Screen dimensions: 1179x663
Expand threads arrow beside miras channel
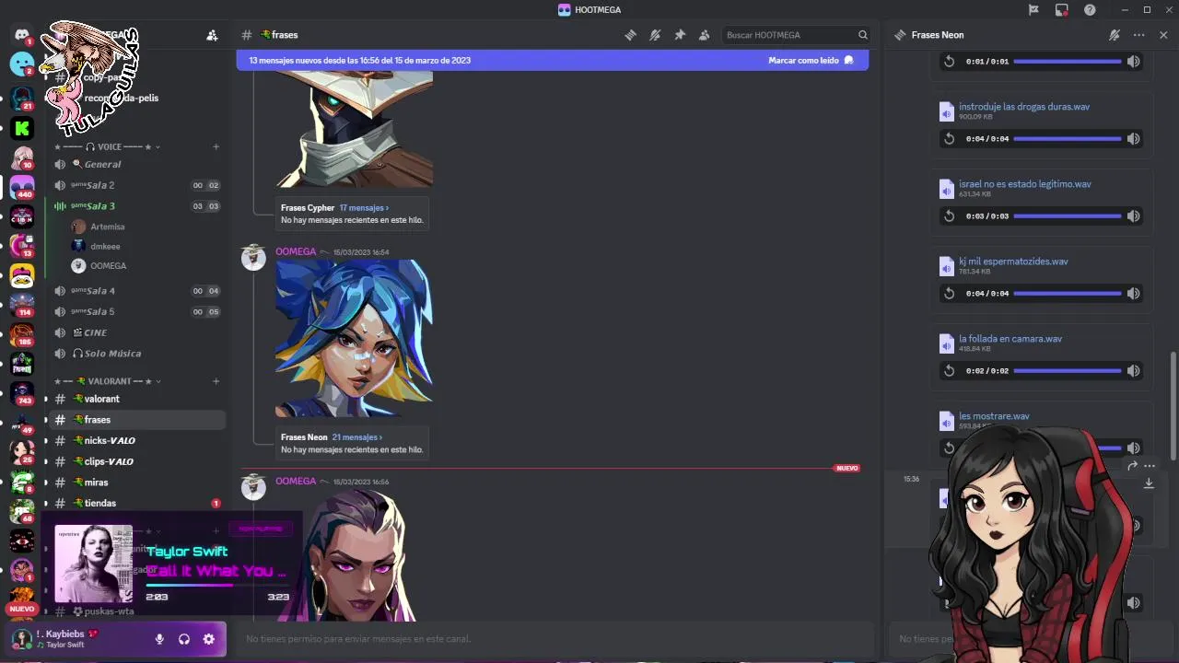(45, 483)
